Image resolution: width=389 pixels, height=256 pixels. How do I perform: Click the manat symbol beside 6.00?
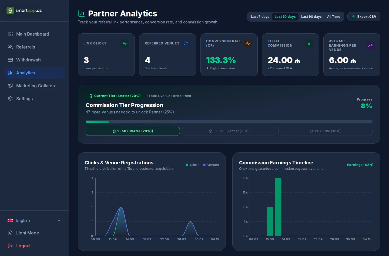353,61
